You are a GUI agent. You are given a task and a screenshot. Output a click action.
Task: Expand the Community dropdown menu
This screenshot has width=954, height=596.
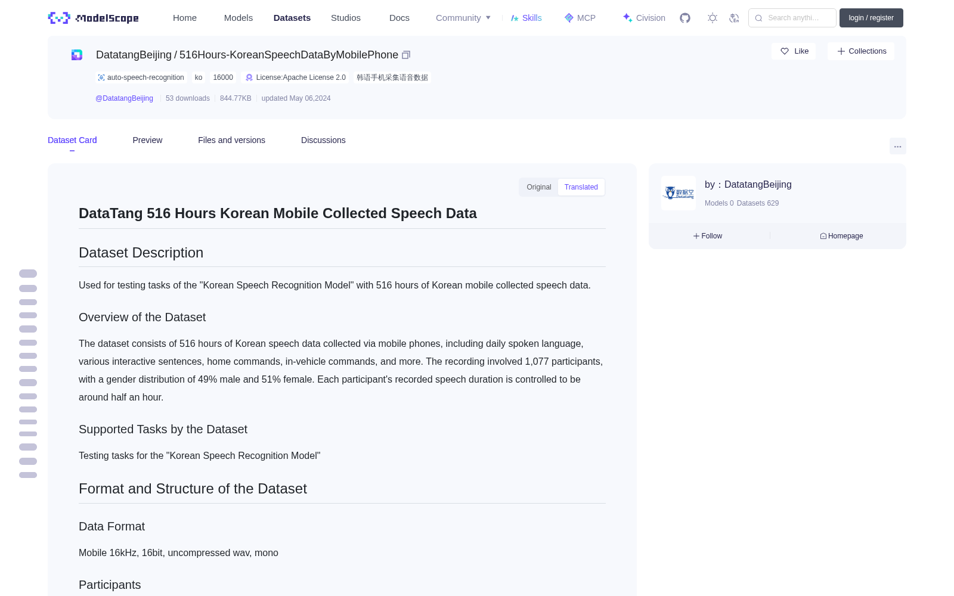pos(463,18)
